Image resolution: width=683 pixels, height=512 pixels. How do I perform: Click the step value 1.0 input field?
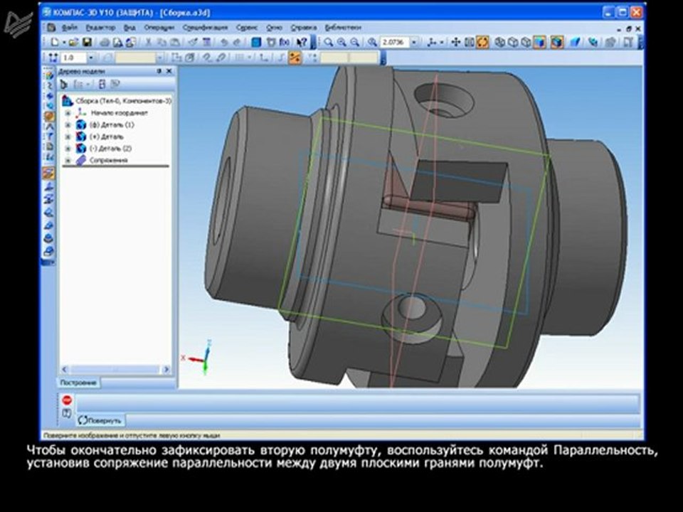click(x=73, y=58)
